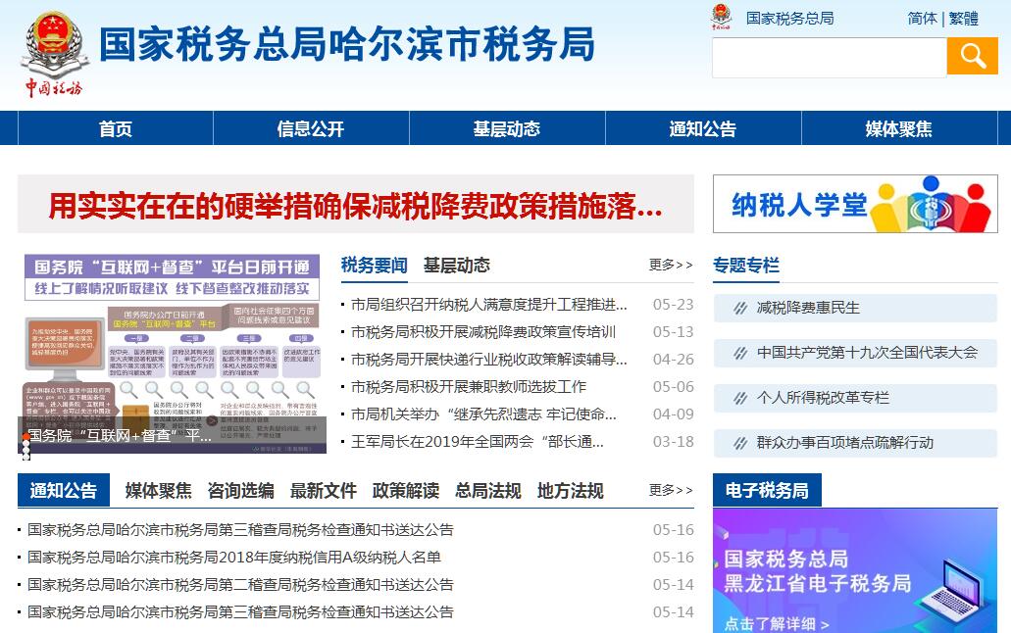Click the 专题专栏 section heading
The width and height of the screenshot is (1011, 633).
(746, 265)
